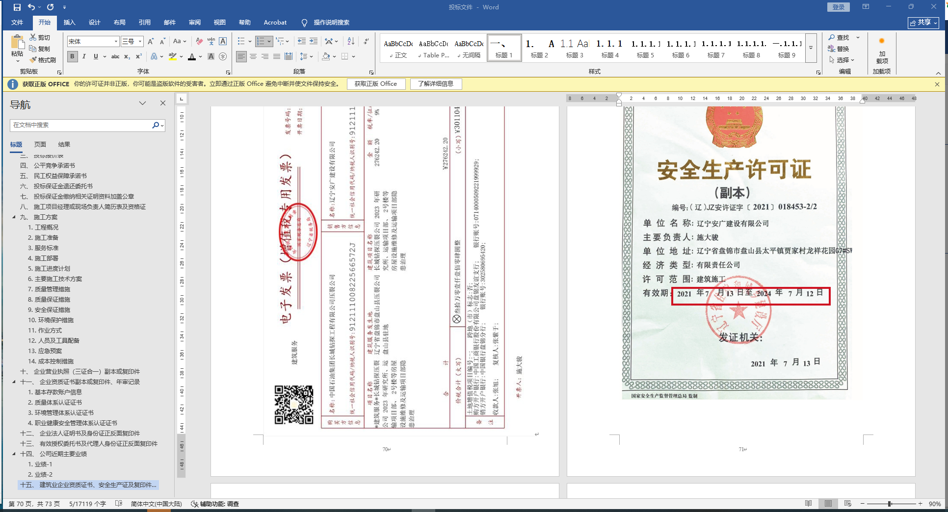The width and height of the screenshot is (948, 512).
Task: Toggle Print Layout view in status bar
Action: click(828, 504)
